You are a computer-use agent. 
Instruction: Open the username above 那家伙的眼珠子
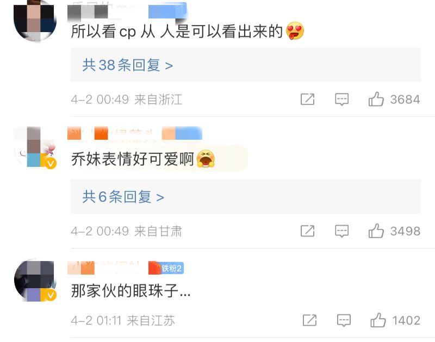pos(104,268)
